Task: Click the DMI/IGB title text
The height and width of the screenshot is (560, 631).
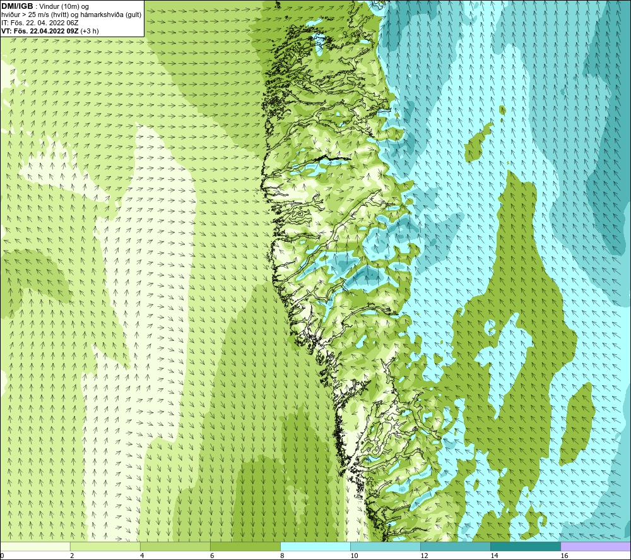Action: pyautogui.click(x=17, y=6)
